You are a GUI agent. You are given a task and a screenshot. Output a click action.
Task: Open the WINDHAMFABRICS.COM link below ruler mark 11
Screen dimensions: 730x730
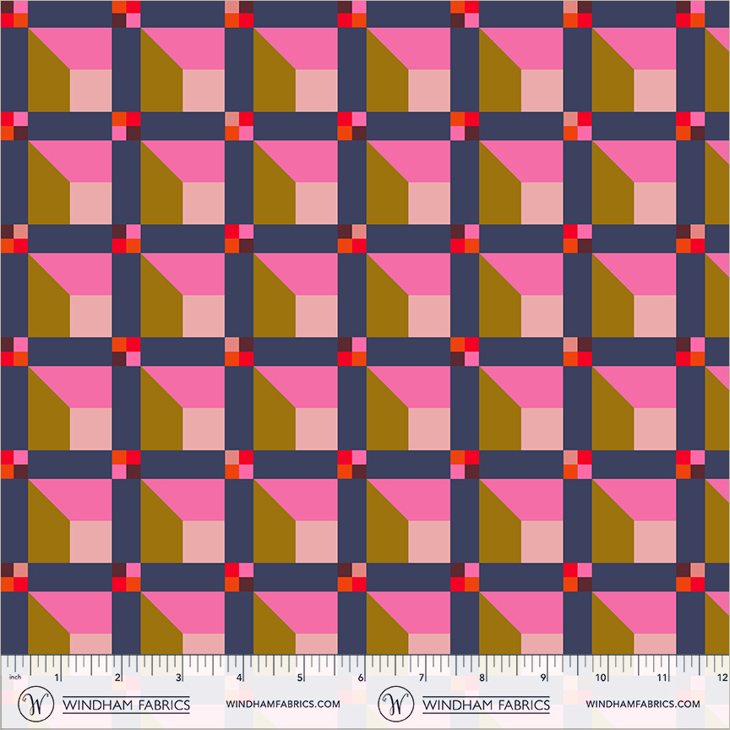[x=643, y=704]
